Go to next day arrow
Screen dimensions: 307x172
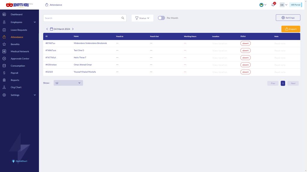[x=73, y=29]
